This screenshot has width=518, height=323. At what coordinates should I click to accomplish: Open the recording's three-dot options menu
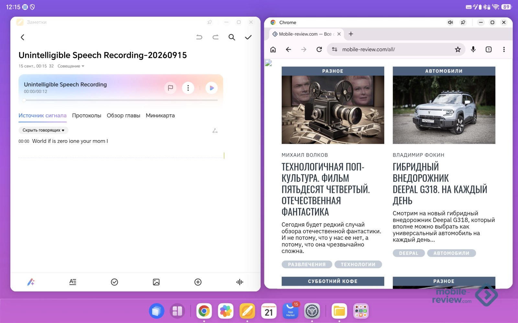(188, 88)
